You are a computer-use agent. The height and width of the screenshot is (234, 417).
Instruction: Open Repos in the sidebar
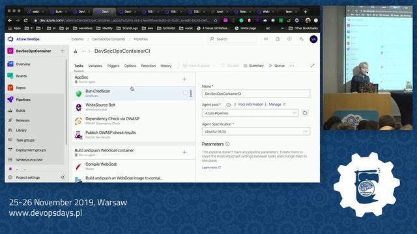pyautogui.click(x=21, y=88)
